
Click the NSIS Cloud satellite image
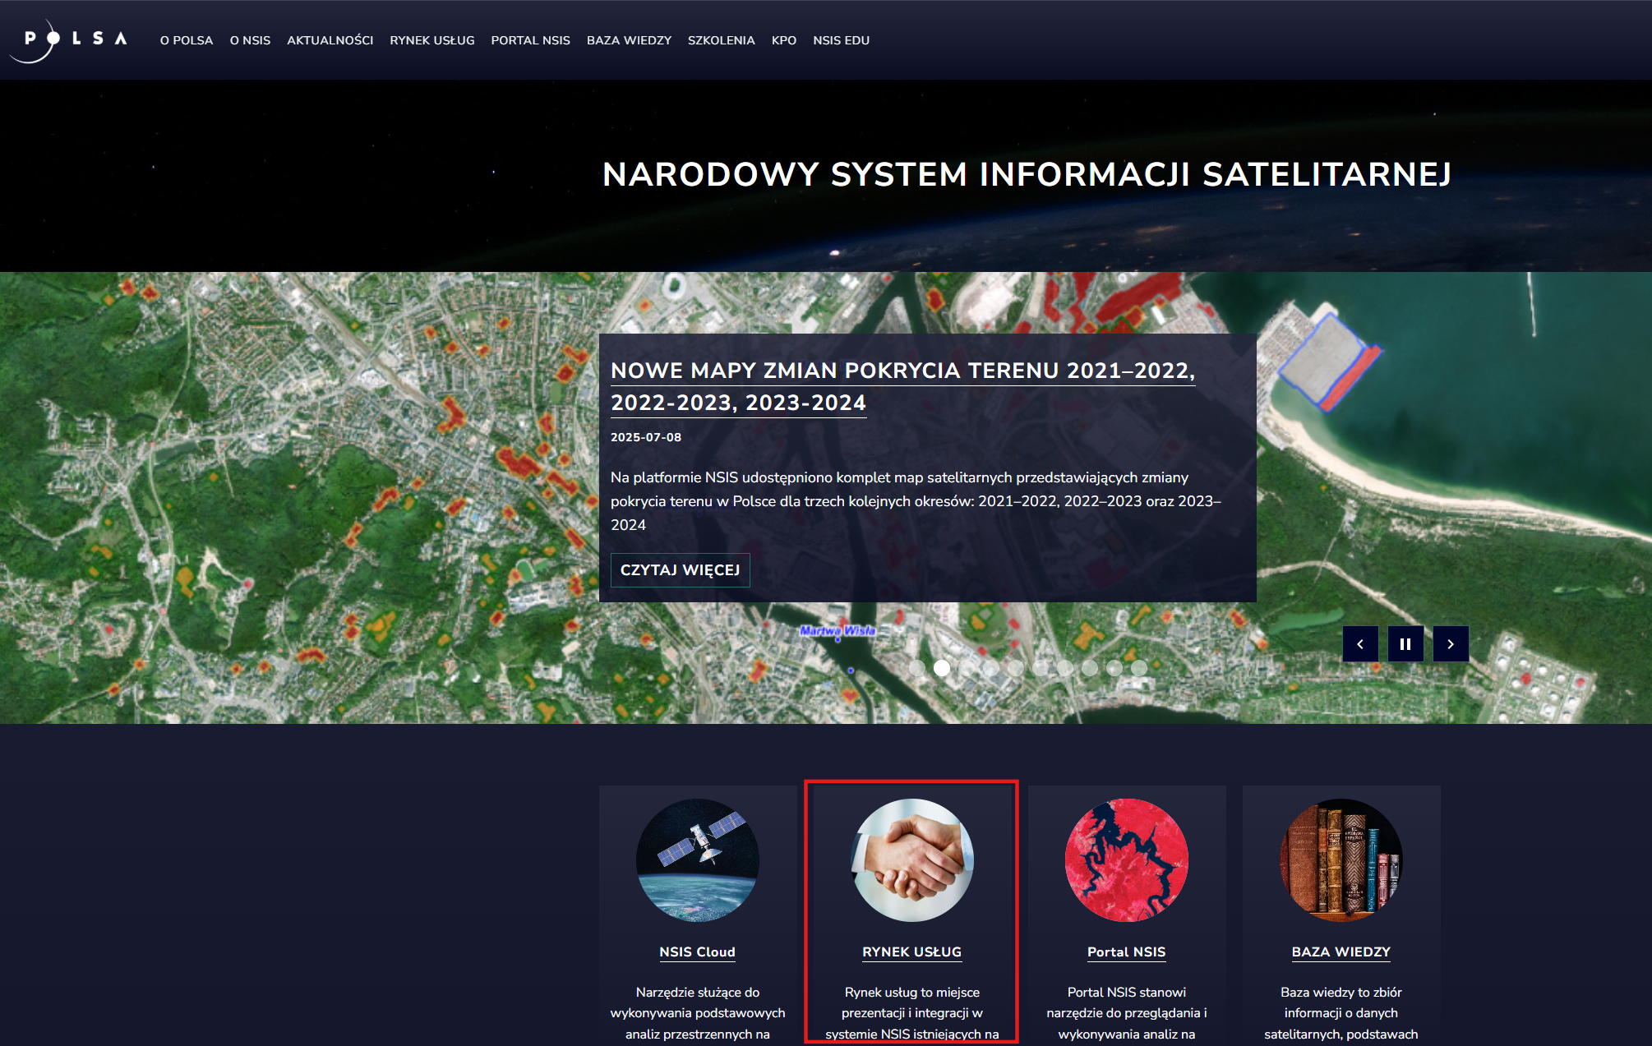tap(697, 860)
